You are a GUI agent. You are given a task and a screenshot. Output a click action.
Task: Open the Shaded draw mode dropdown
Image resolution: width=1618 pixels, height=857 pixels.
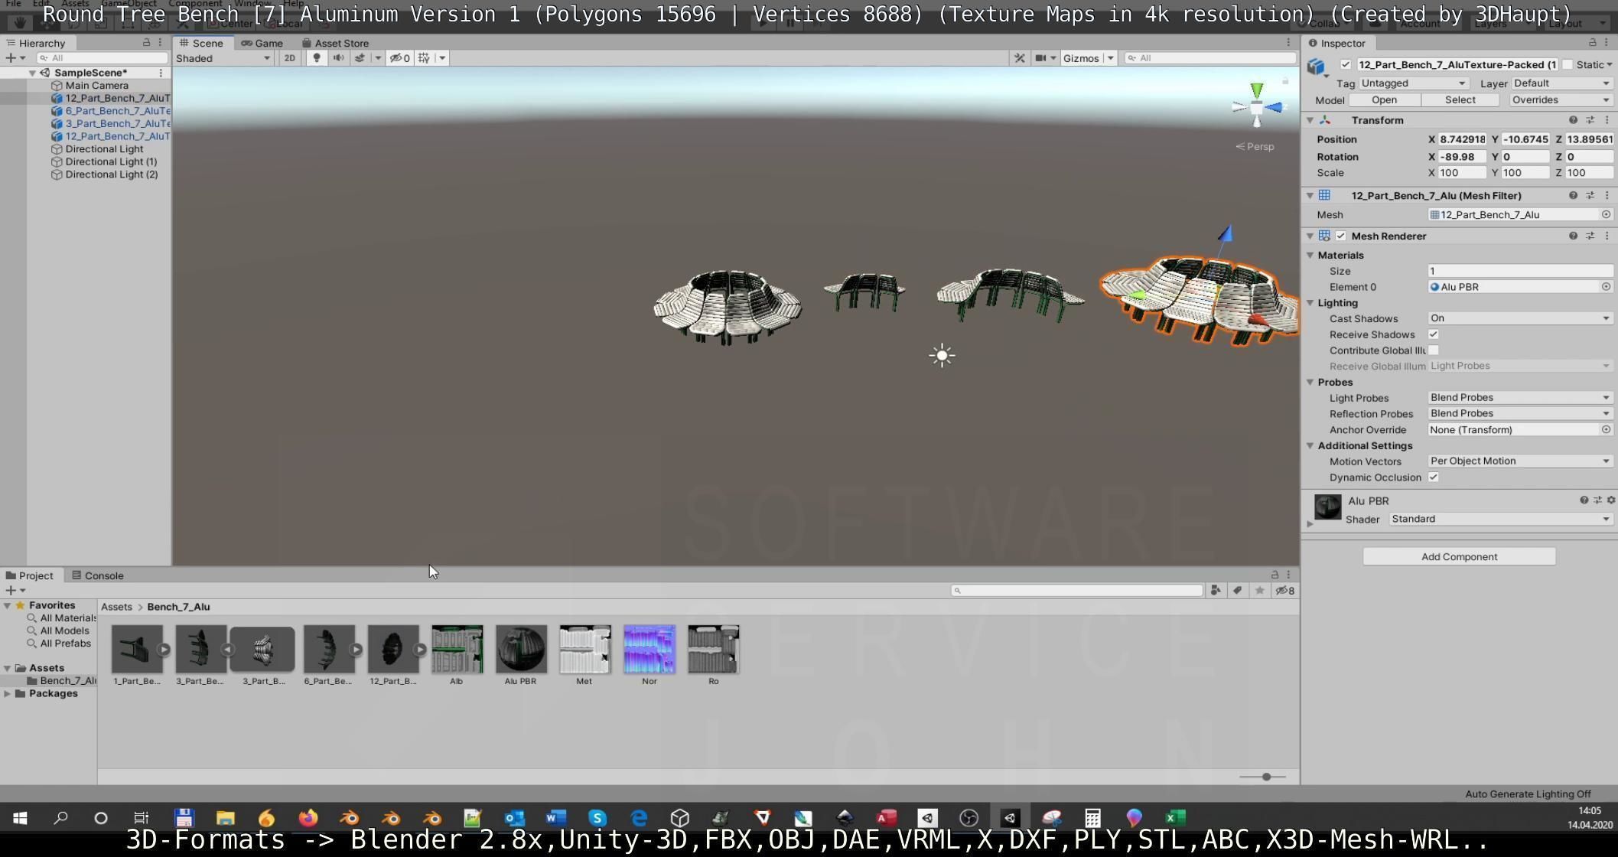pos(223,58)
